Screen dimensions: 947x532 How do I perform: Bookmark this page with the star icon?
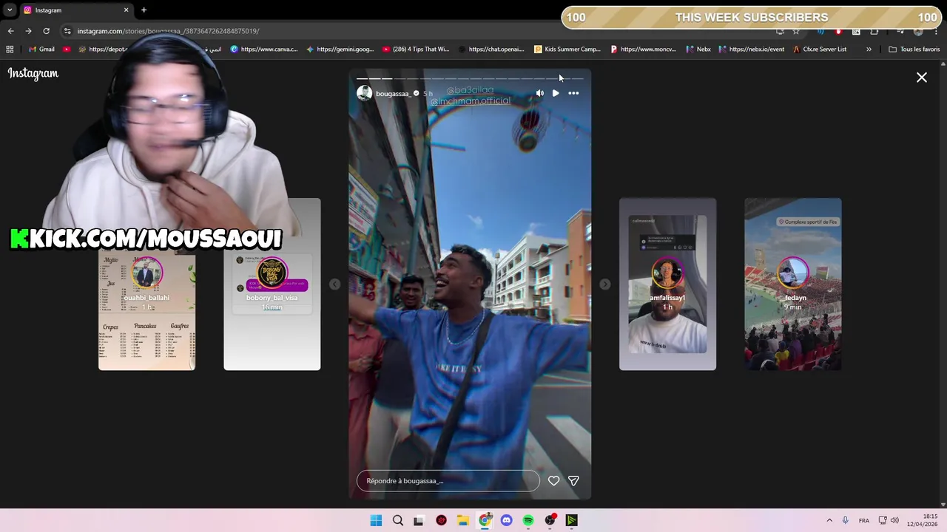[x=796, y=32]
